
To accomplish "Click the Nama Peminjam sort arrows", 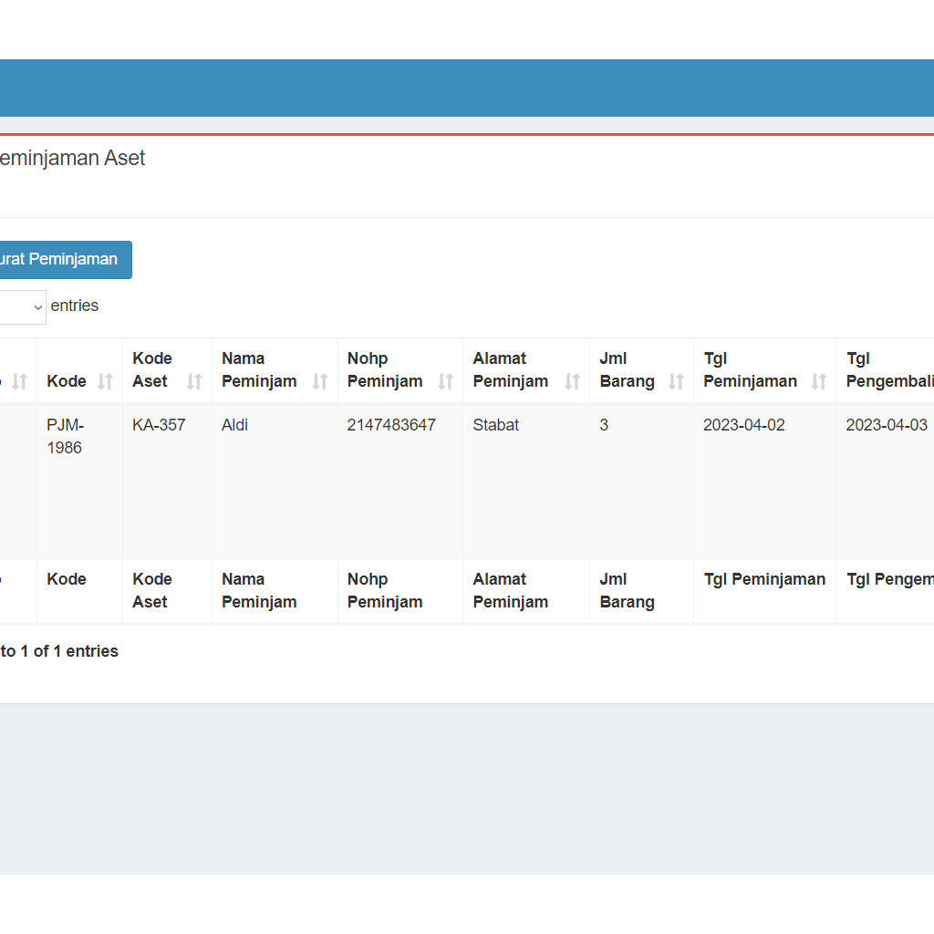I will [x=319, y=381].
